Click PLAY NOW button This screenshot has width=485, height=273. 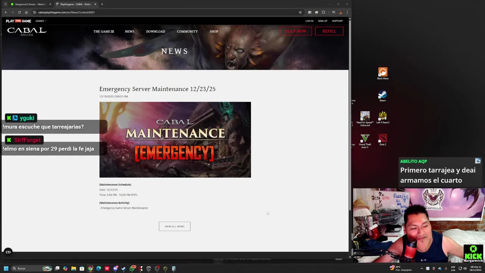296,31
